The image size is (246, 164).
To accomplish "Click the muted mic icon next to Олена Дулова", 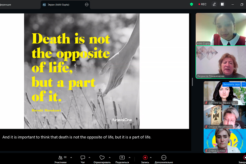I will click(x=206, y=151).
